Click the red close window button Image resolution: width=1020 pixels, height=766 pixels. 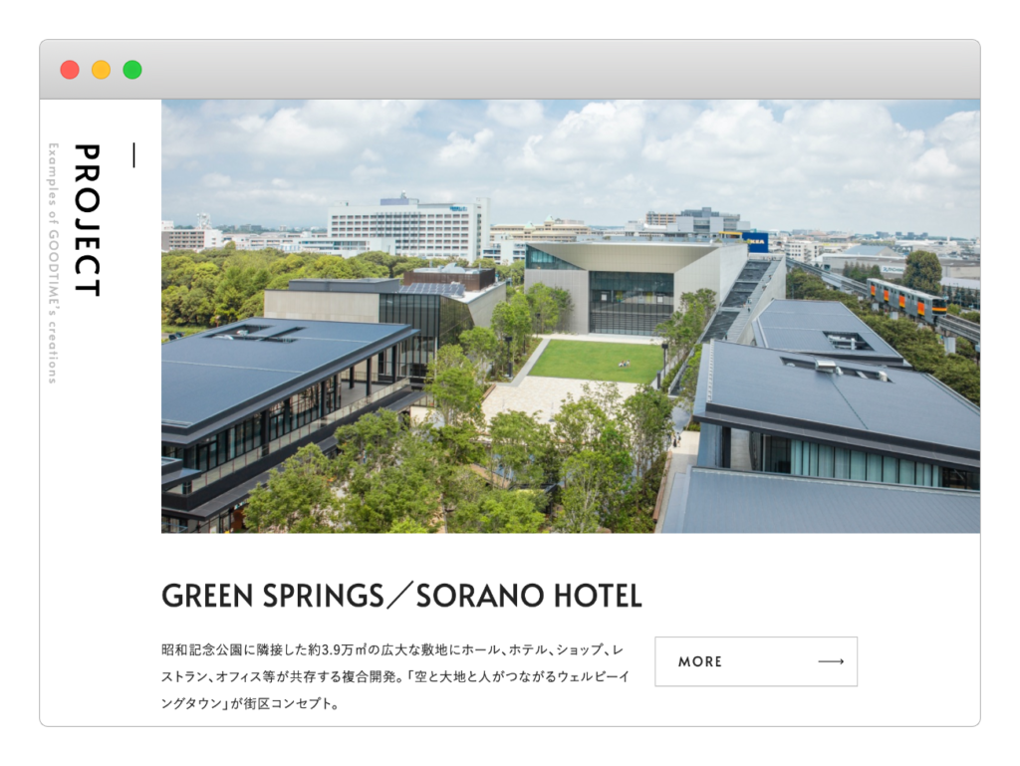click(x=70, y=70)
